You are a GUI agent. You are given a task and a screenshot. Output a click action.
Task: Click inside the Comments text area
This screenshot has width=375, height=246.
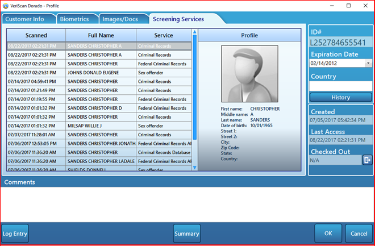[x=188, y=205]
